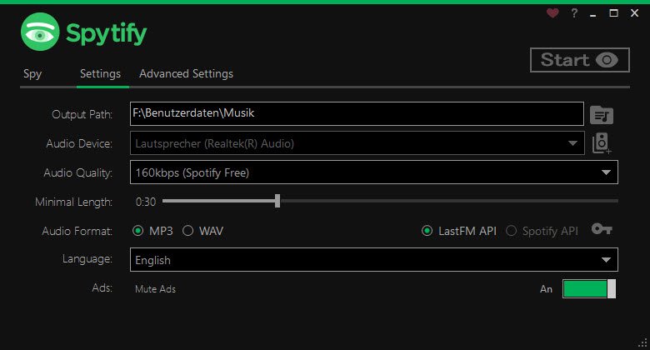The image size is (650, 350).
Task: Open the Advanced Settings tab
Action: [186, 73]
